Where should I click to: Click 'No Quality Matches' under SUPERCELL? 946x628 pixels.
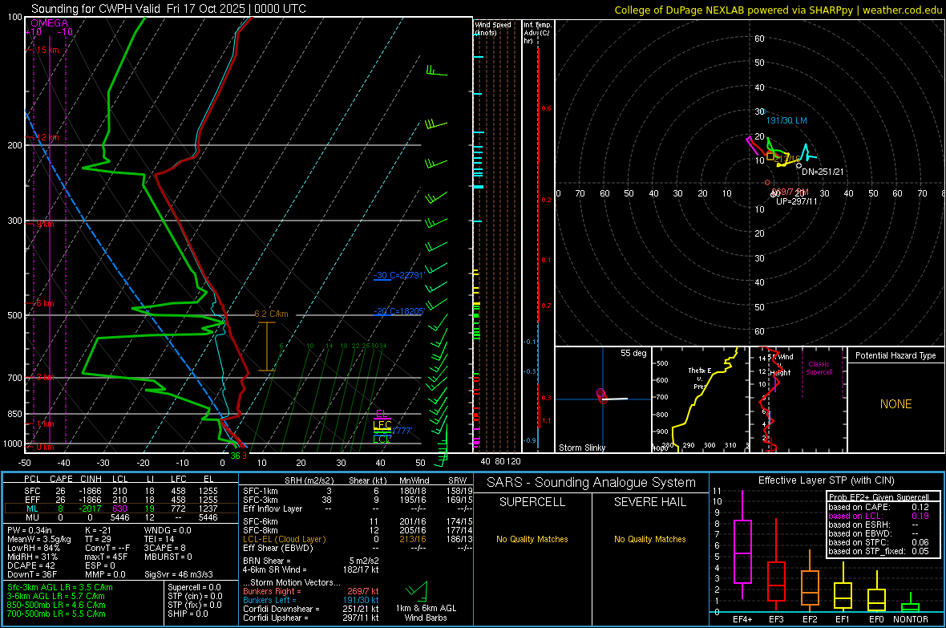[x=532, y=539]
